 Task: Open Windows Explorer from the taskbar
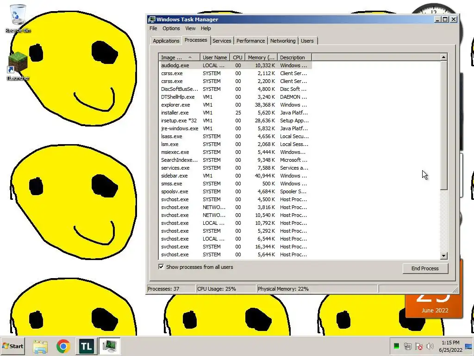click(x=40, y=346)
